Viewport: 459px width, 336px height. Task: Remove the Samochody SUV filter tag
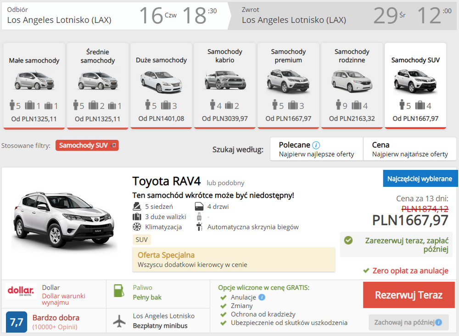tap(114, 145)
